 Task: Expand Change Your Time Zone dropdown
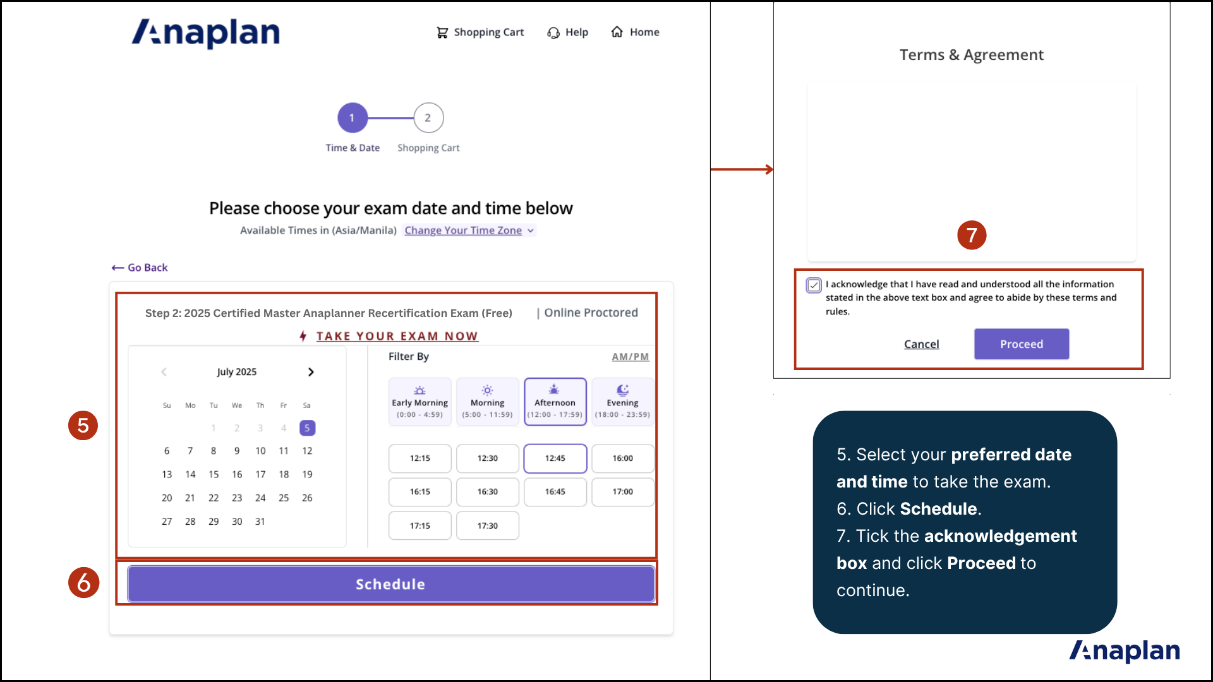469,230
